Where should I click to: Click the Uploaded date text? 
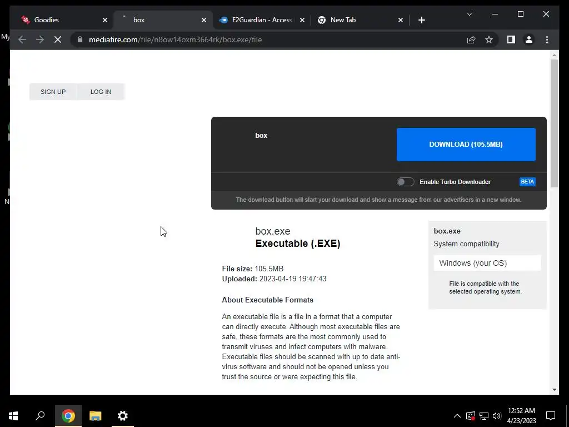click(274, 279)
